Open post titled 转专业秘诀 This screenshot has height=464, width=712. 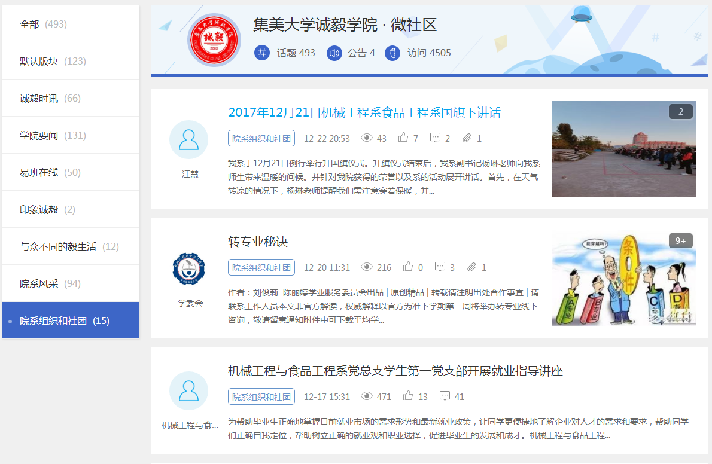(258, 242)
